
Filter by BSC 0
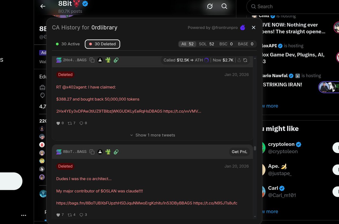[226, 44]
